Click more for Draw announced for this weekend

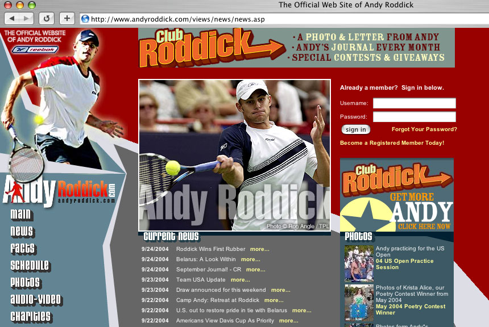281,290
